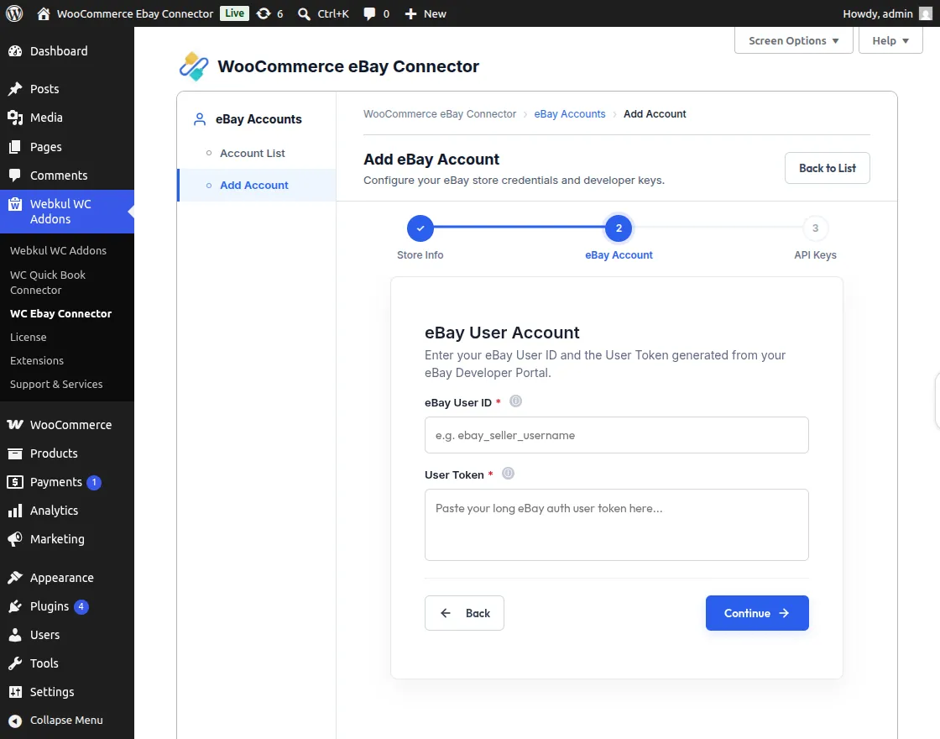This screenshot has height=739, width=940.
Task: Go to Store Info completed step
Action: coord(420,228)
